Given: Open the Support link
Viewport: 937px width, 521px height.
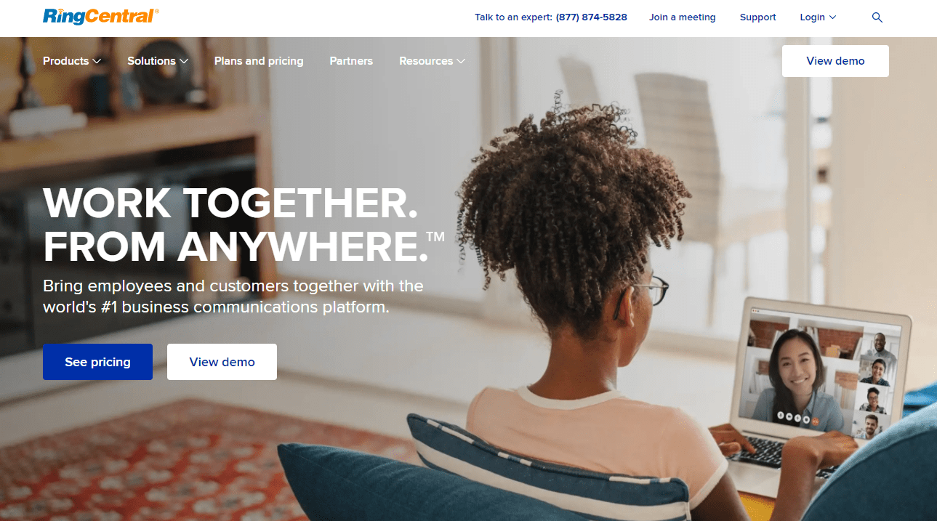Looking at the screenshot, I should coord(757,17).
